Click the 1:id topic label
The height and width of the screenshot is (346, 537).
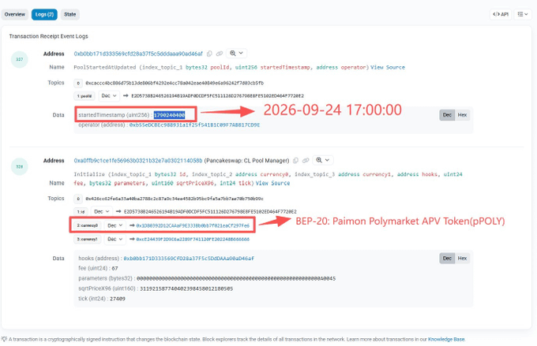[81, 212]
